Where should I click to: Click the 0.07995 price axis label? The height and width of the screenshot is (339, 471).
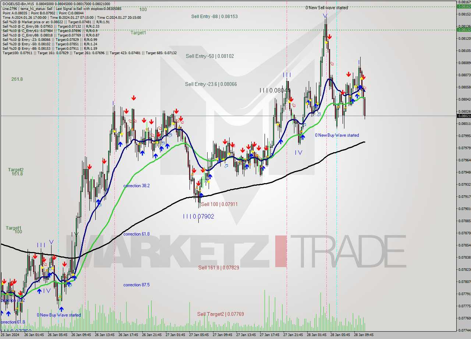point(465,136)
